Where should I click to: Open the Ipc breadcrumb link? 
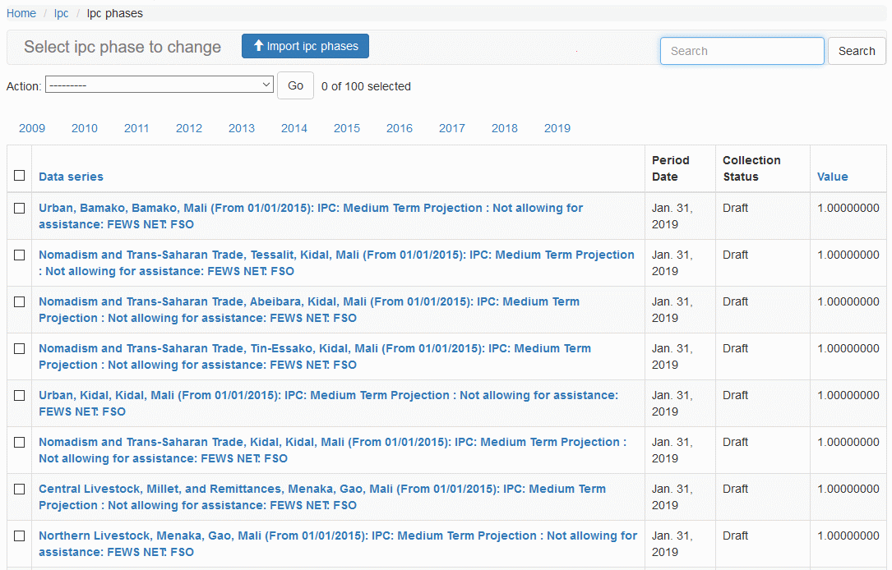click(62, 13)
